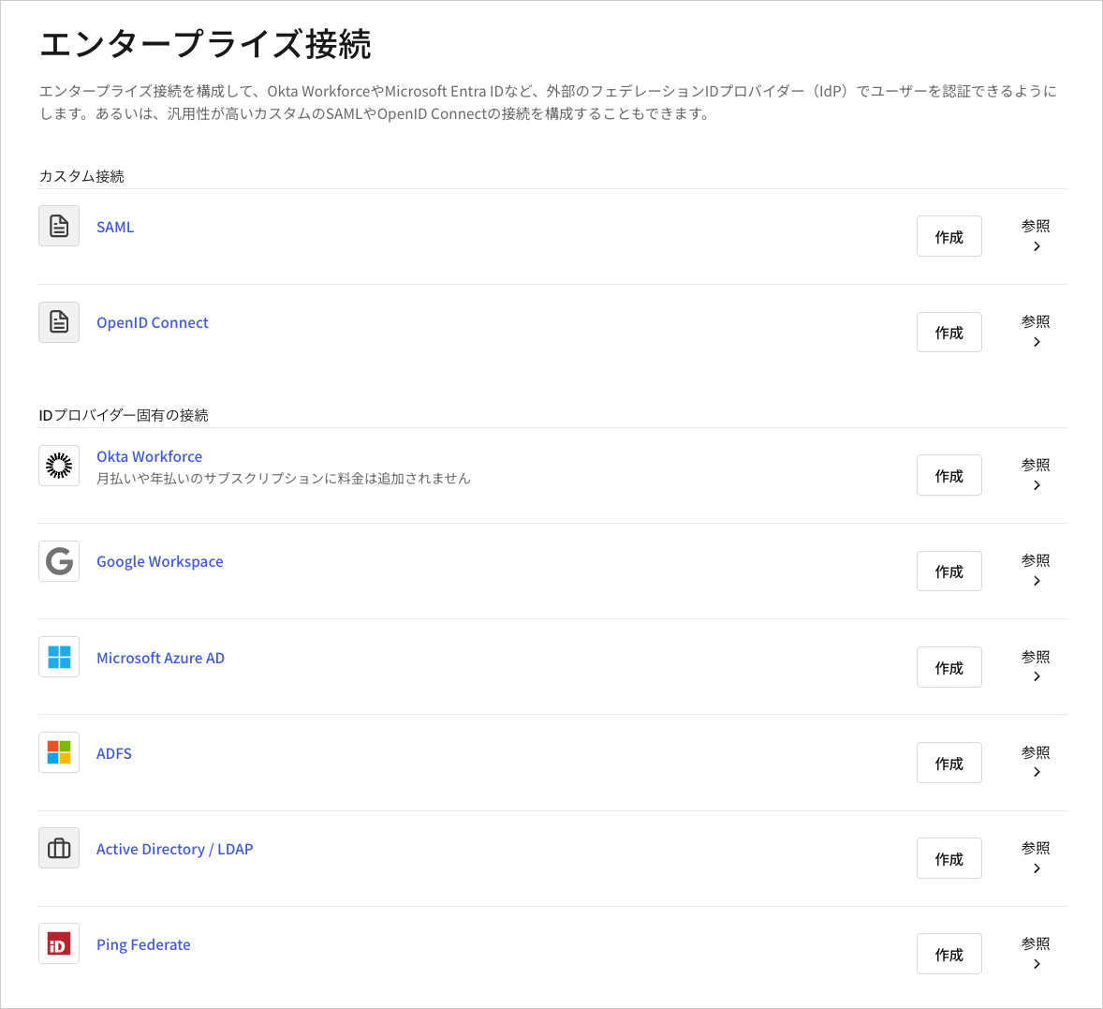Click the Ping Federate red iD icon
Viewport: 1103px width, 1009px height.
coord(58,943)
